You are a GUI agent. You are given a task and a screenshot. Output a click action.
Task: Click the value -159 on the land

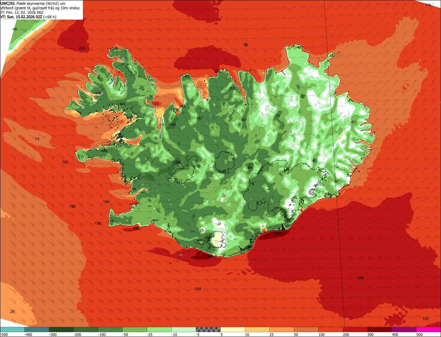pyautogui.click(x=176, y=162)
